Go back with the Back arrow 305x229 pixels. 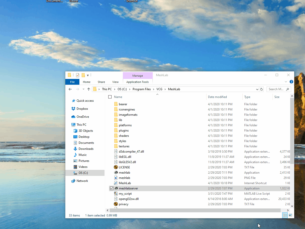[70, 89]
